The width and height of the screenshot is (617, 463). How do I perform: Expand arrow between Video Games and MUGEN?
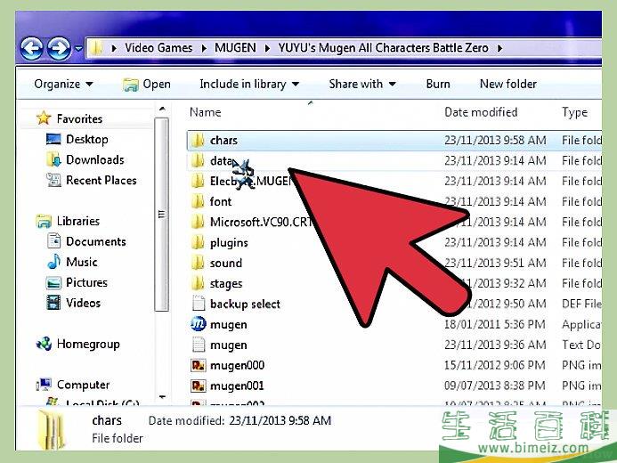coord(204,48)
